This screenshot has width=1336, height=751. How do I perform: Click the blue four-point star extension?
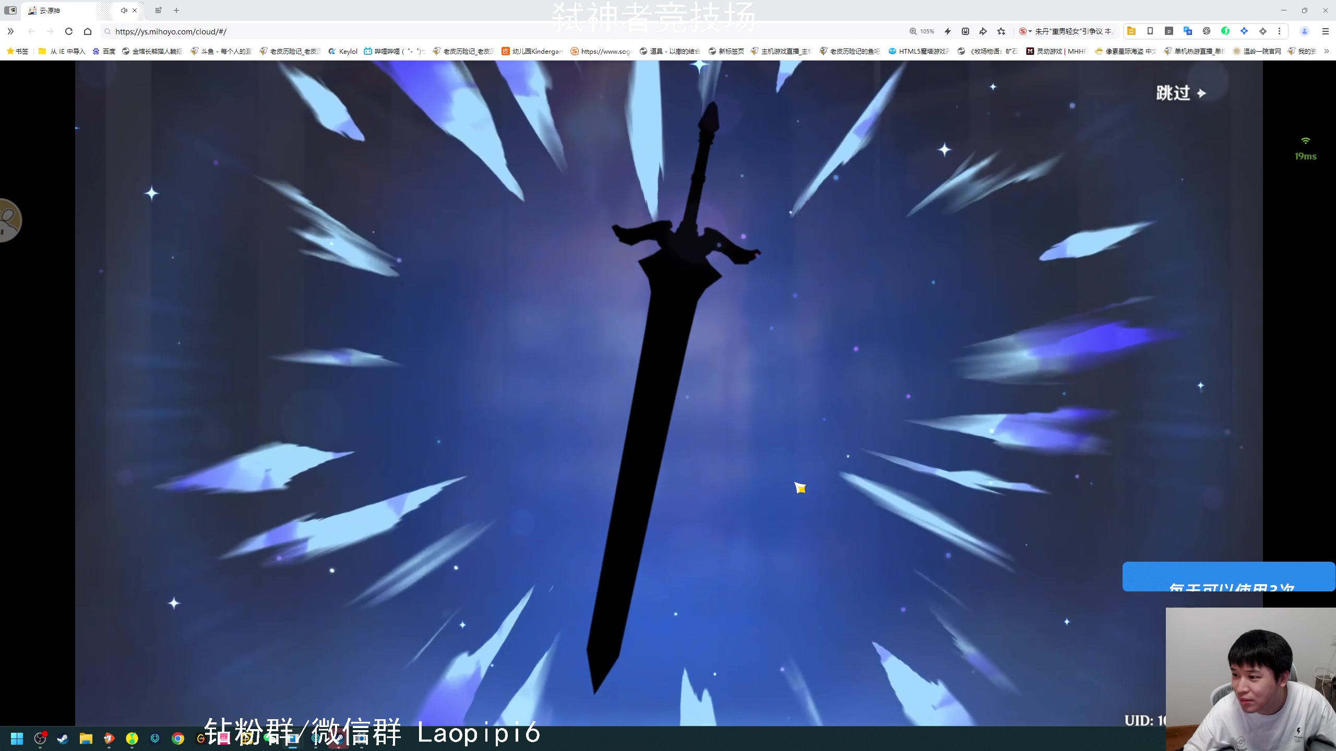click(x=1244, y=31)
